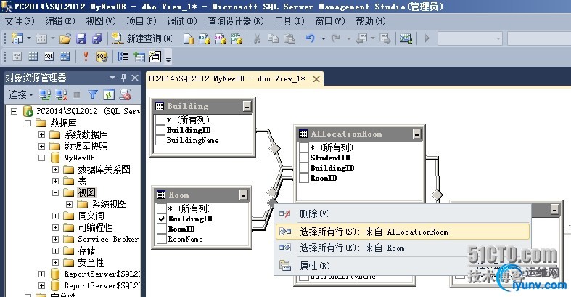
Task: Collapse the 视图 node
Action: tap(55, 192)
